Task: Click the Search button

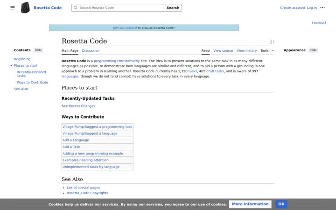Action: click(x=173, y=8)
